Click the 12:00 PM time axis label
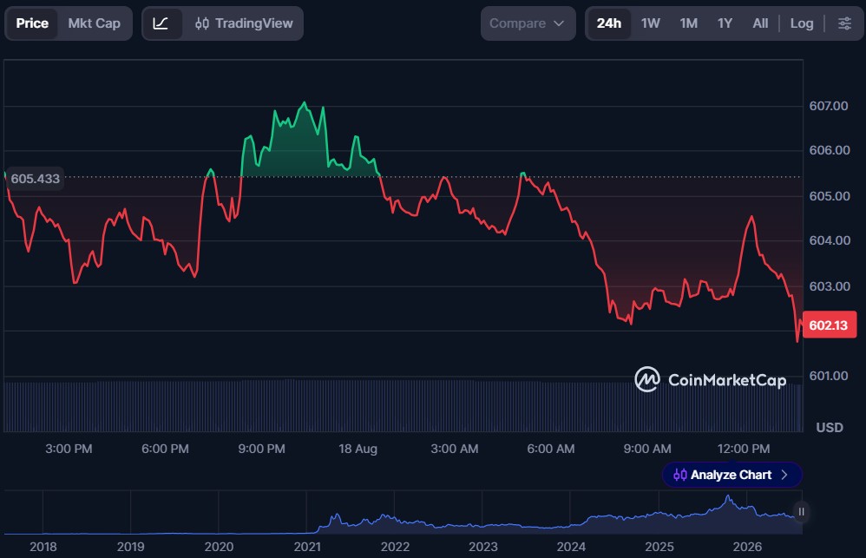This screenshot has height=558, width=866. tap(744, 449)
